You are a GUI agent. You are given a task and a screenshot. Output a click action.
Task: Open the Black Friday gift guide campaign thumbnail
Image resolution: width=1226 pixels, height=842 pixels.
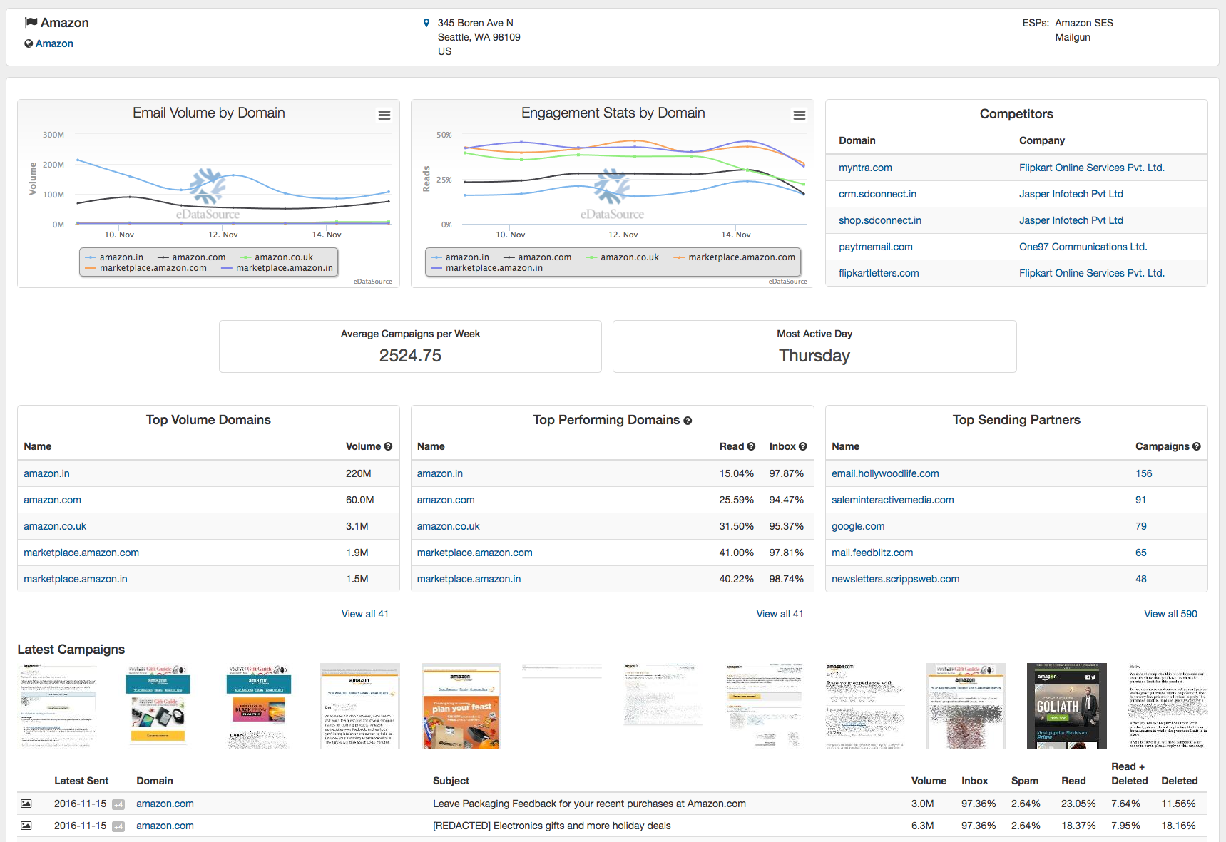[x=258, y=706]
